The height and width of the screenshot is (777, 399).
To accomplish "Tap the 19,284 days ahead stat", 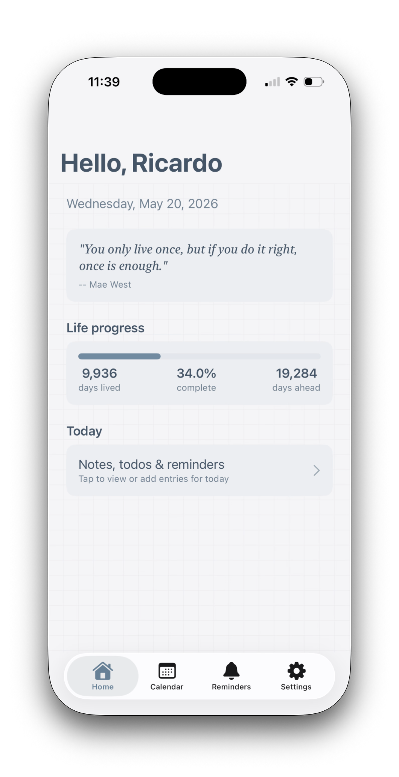I will 296,380.
